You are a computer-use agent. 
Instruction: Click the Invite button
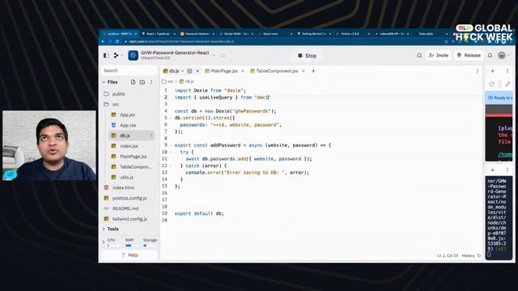click(x=439, y=56)
